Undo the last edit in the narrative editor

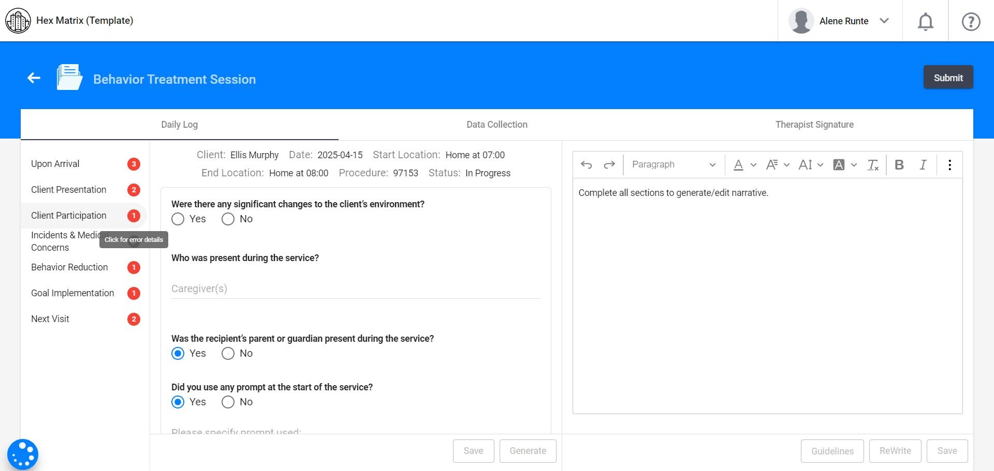click(x=586, y=164)
